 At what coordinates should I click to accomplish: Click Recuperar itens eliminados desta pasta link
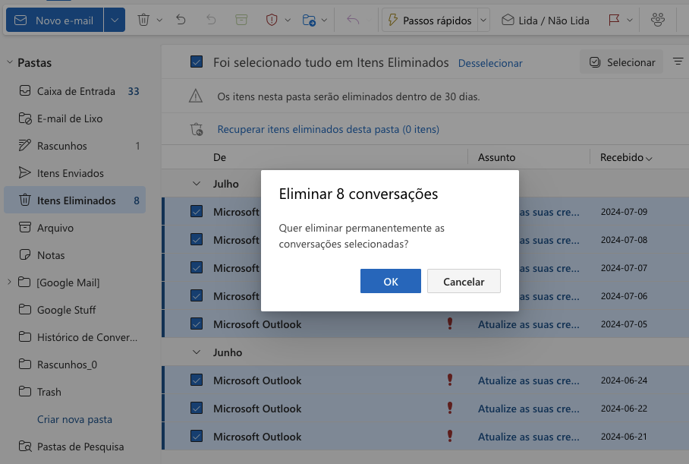(x=329, y=129)
